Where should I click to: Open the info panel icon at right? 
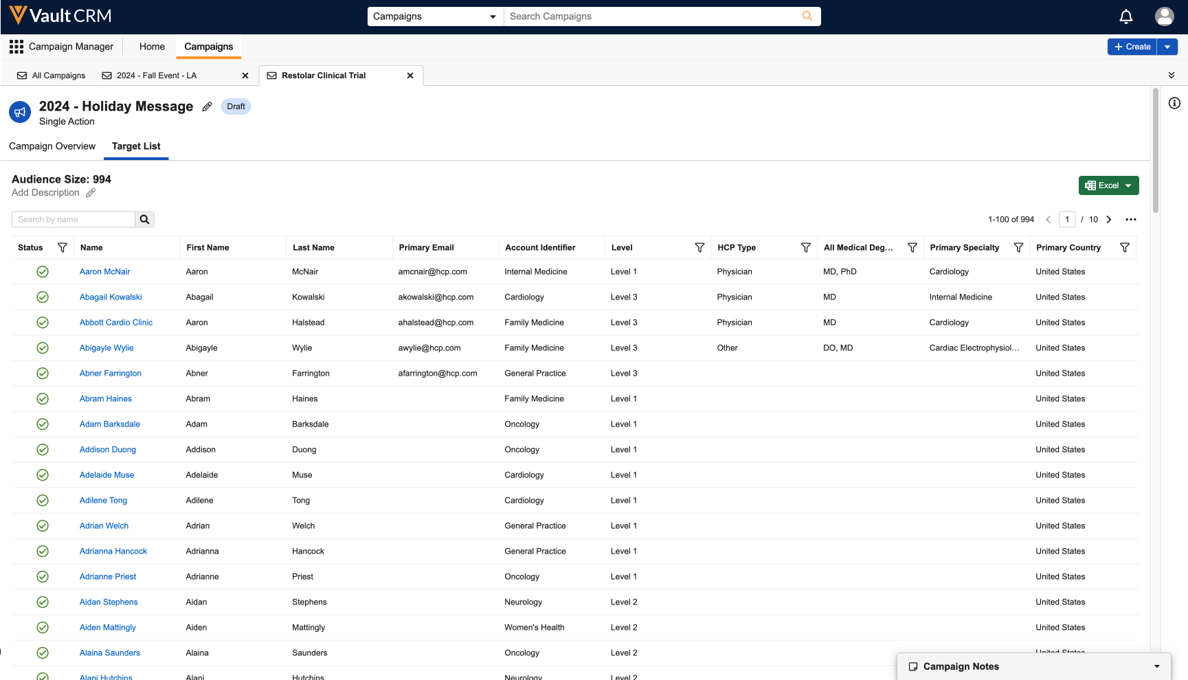[x=1174, y=103]
